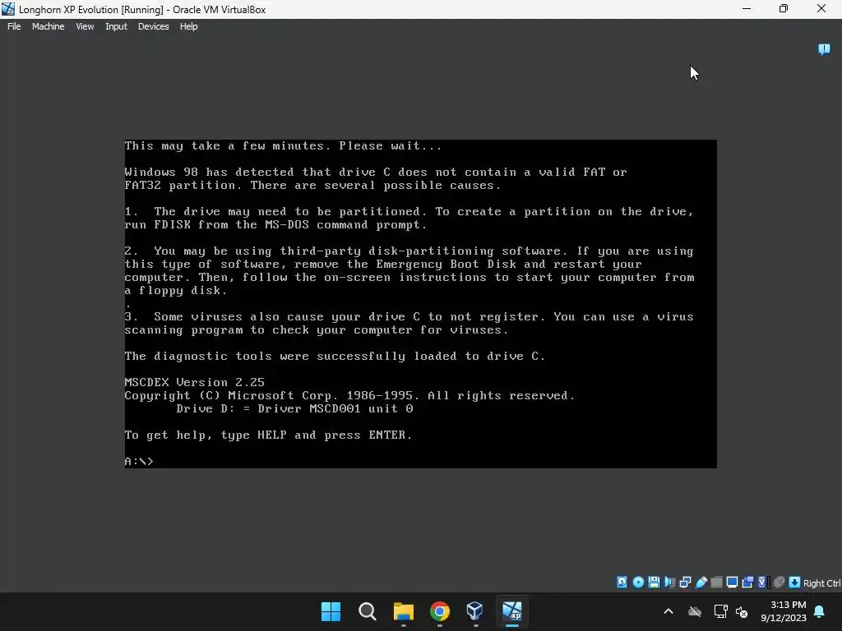Expand the system tray hidden icons chevron

click(669, 611)
